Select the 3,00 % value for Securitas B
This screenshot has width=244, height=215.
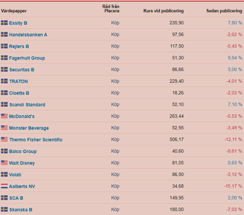coord(235,69)
